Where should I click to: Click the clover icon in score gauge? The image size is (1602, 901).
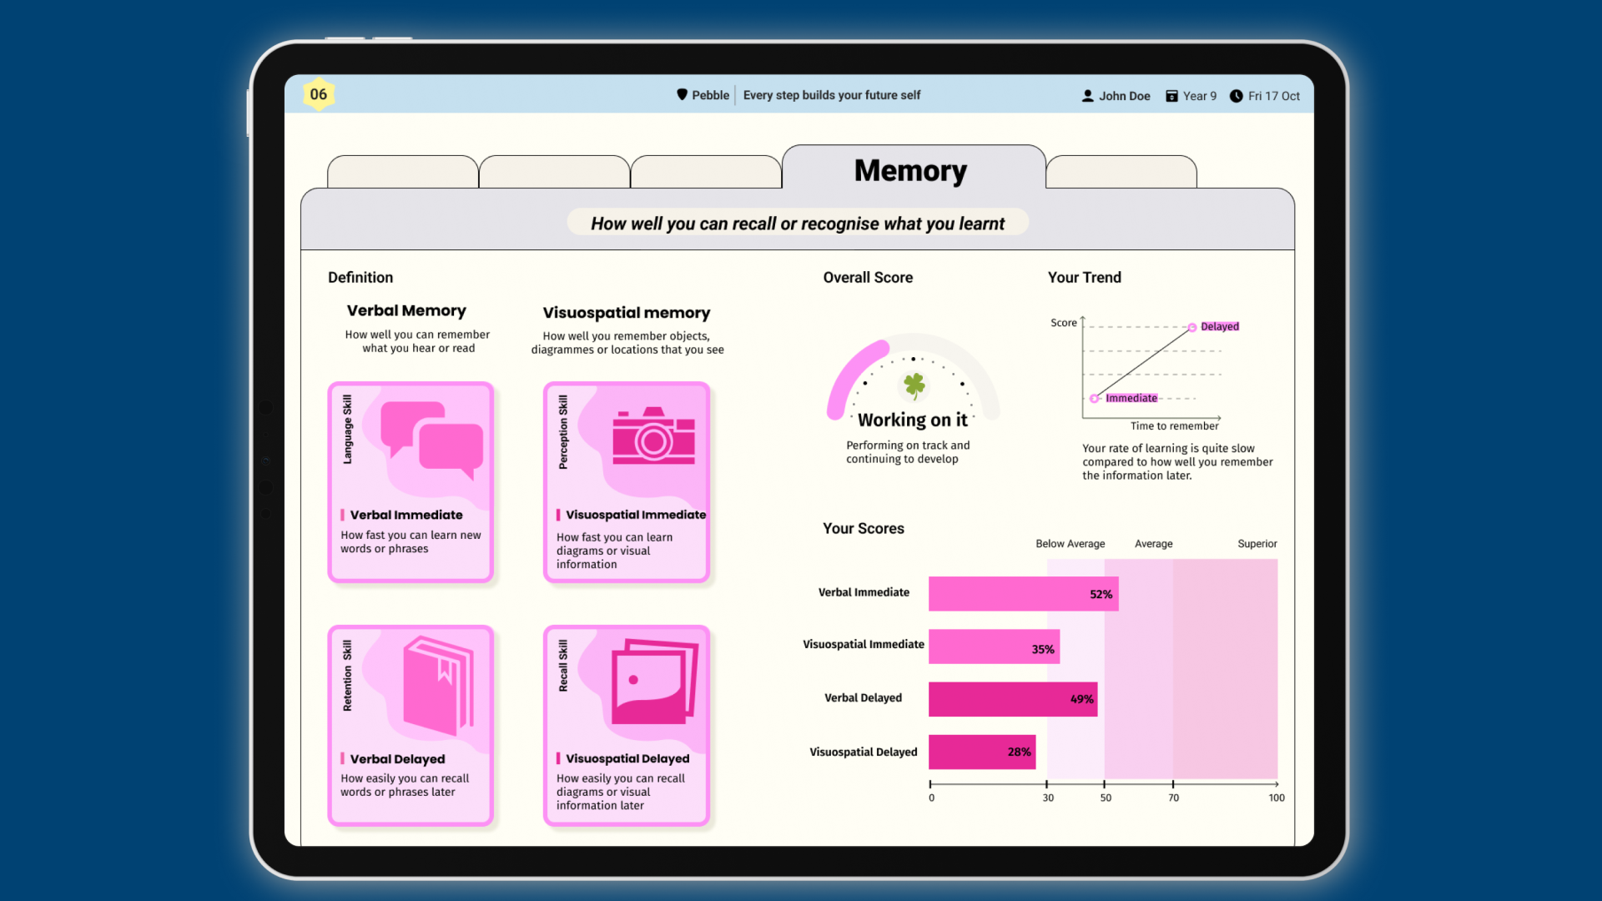[914, 385]
